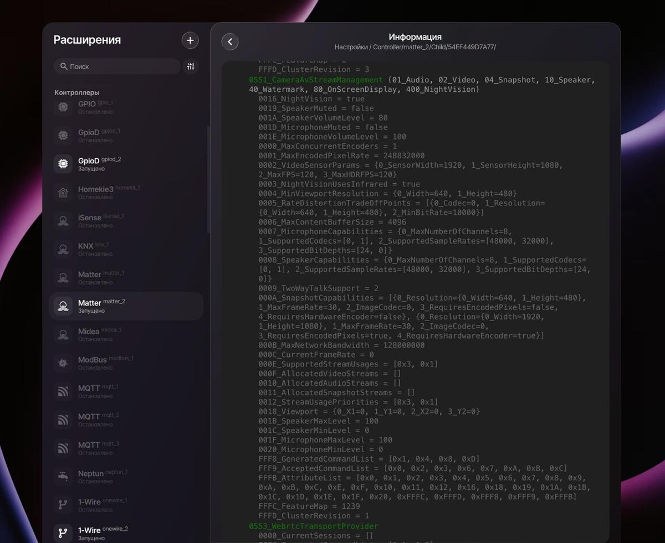Open the ModBus modbus_1 controller
665x543 pixels.
[x=126, y=363]
